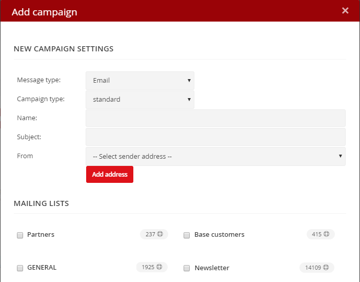The height and width of the screenshot is (282, 360).
Task: Enable the GENERAL mailing list checkbox
Action: (x=20, y=268)
